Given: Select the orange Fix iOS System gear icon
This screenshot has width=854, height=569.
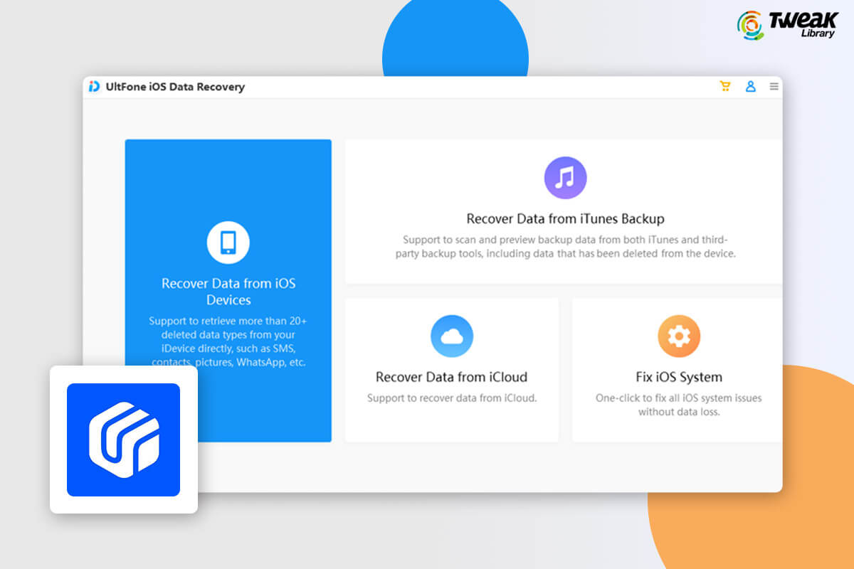Looking at the screenshot, I should [x=678, y=336].
